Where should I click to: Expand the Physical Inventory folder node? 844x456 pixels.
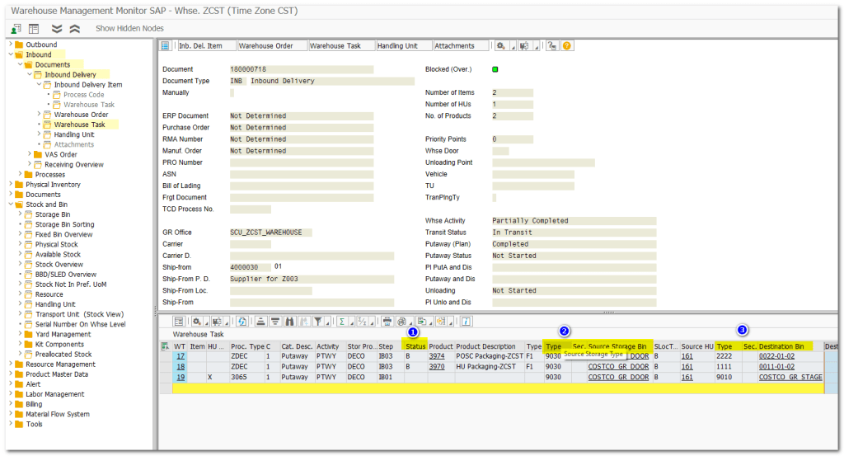[x=10, y=185]
